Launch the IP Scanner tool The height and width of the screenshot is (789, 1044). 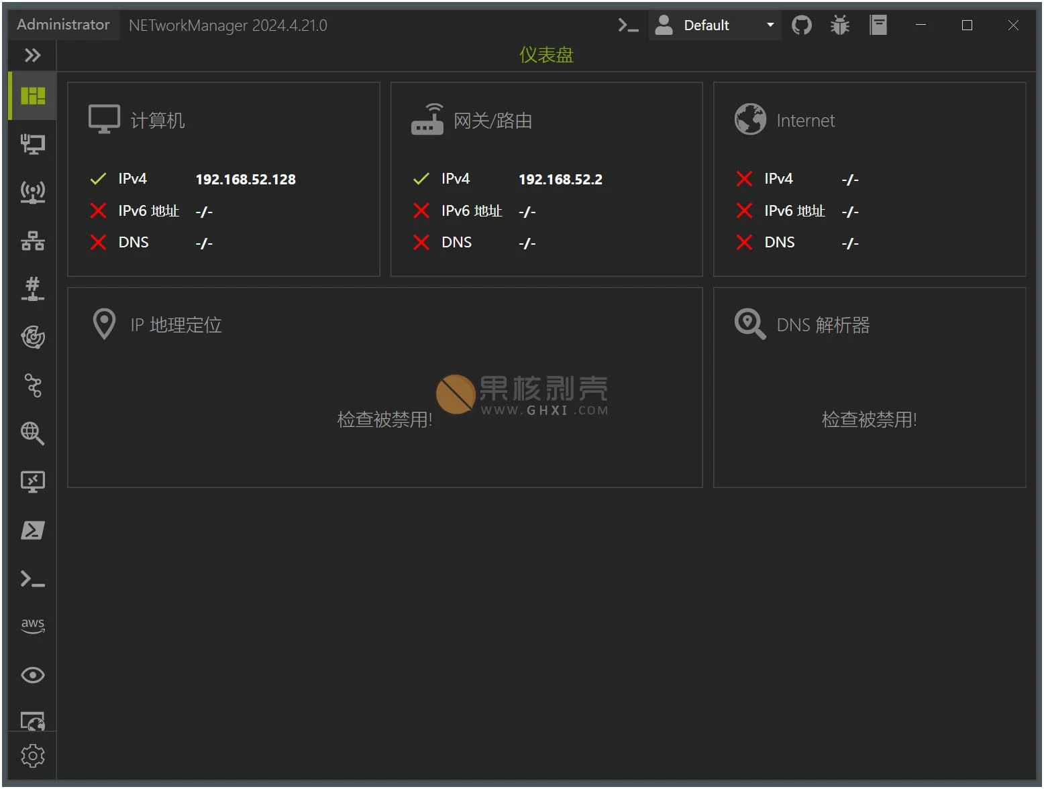point(32,241)
